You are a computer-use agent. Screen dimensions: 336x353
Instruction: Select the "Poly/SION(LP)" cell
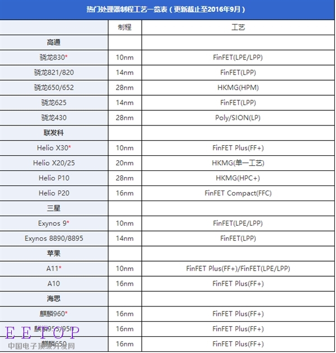[x=238, y=118]
